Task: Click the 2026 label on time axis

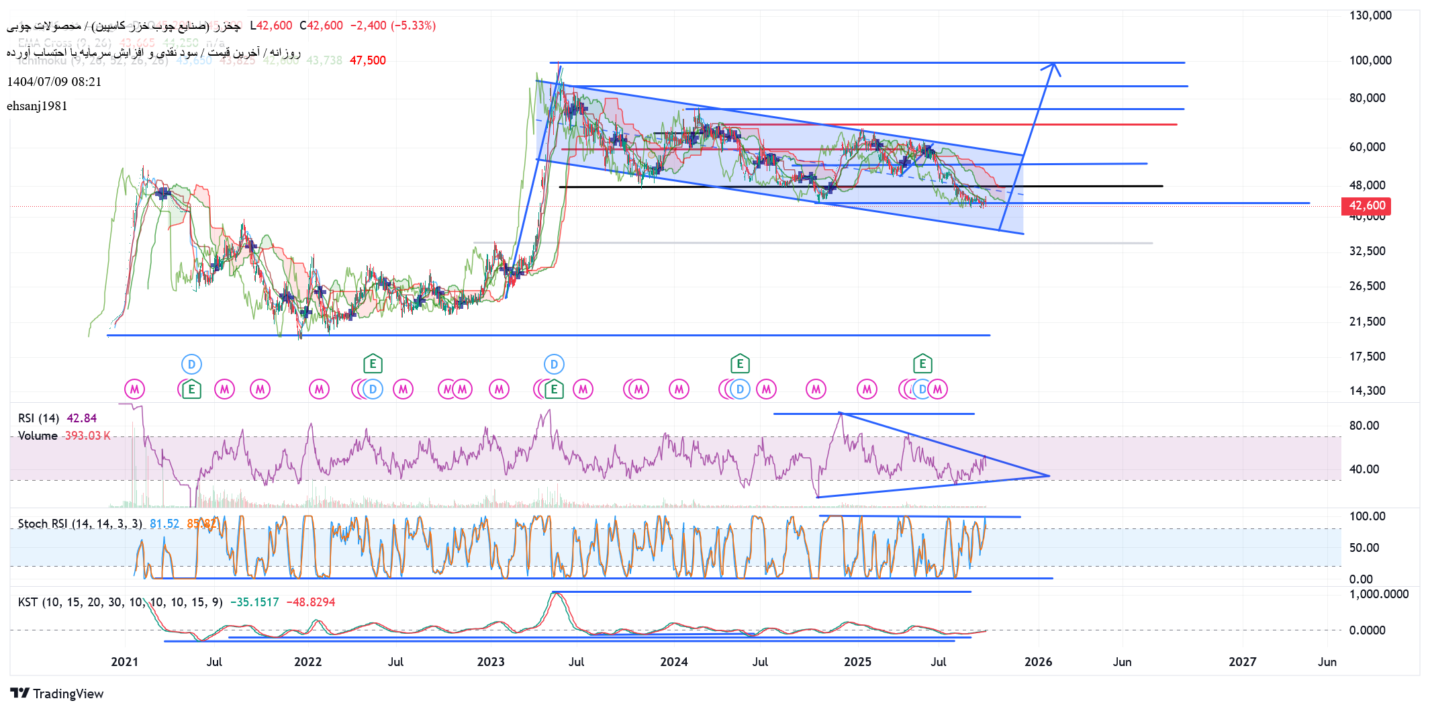Action: point(1038,662)
